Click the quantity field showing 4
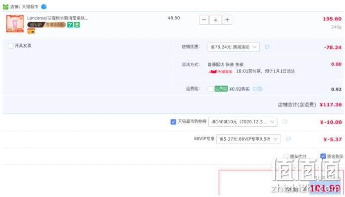The width and height of the screenshot is (345, 197). pos(215,20)
